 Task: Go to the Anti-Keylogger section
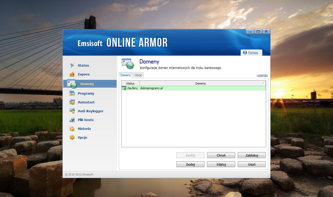click(x=91, y=111)
